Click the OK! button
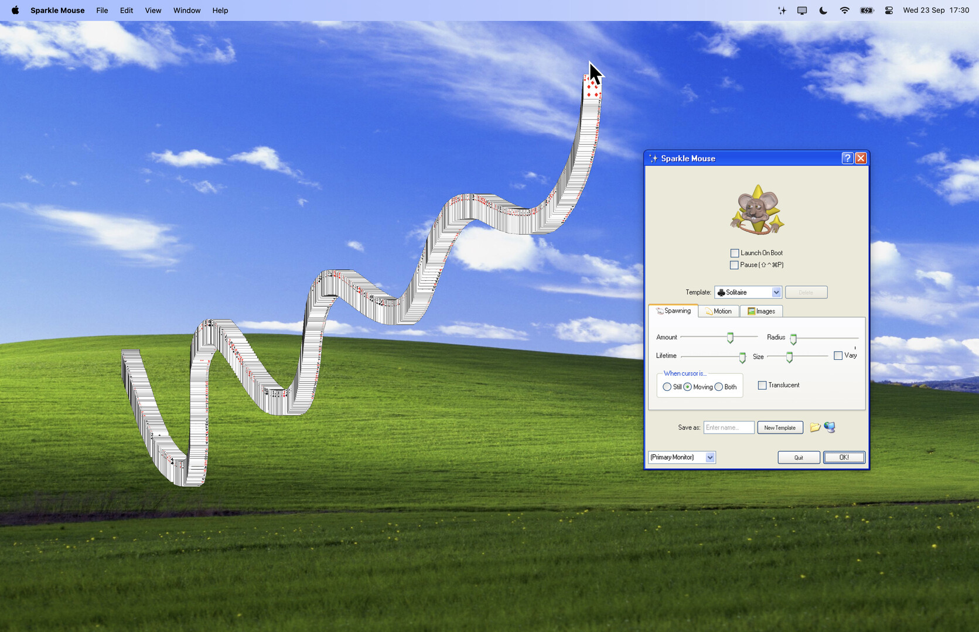 click(x=844, y=458)
